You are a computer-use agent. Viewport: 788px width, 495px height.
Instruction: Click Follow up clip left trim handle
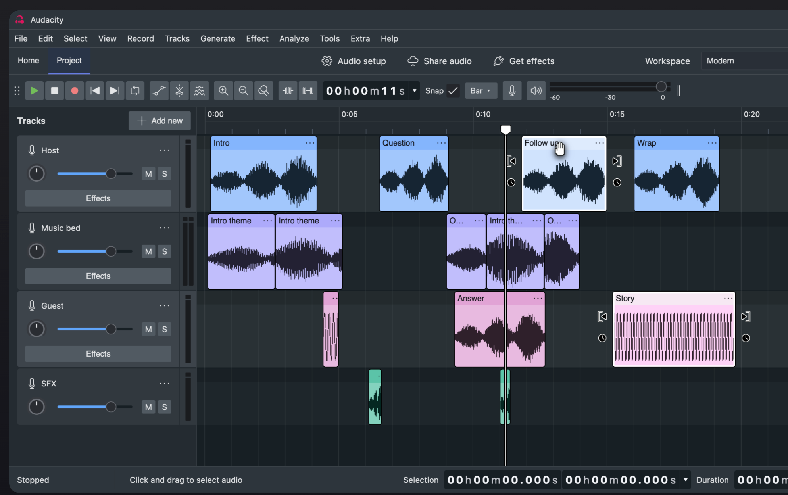[x=511, y=161]
